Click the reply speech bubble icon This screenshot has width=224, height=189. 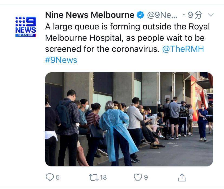(x=50, y=177)
